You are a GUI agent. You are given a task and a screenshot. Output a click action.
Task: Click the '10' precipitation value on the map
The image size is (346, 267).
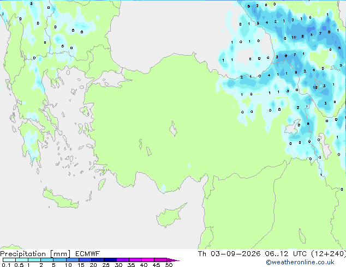click(x=315, y=88)
